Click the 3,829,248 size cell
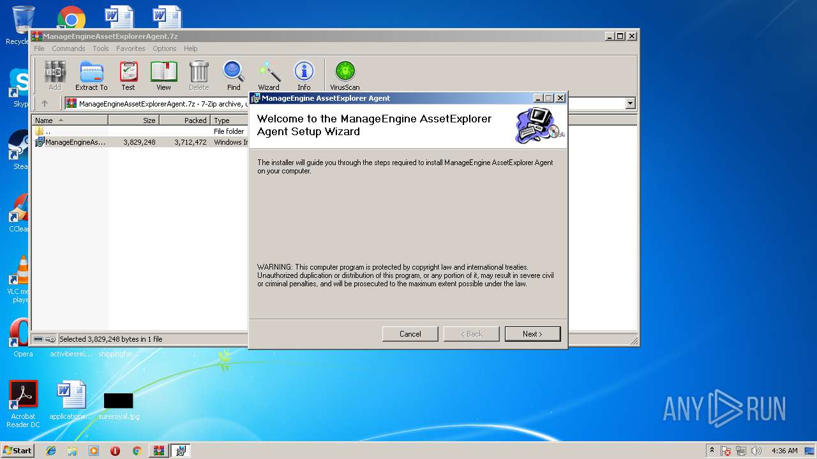Image resolution: width=817 pixels, height=459 pixels. (139, 142)
